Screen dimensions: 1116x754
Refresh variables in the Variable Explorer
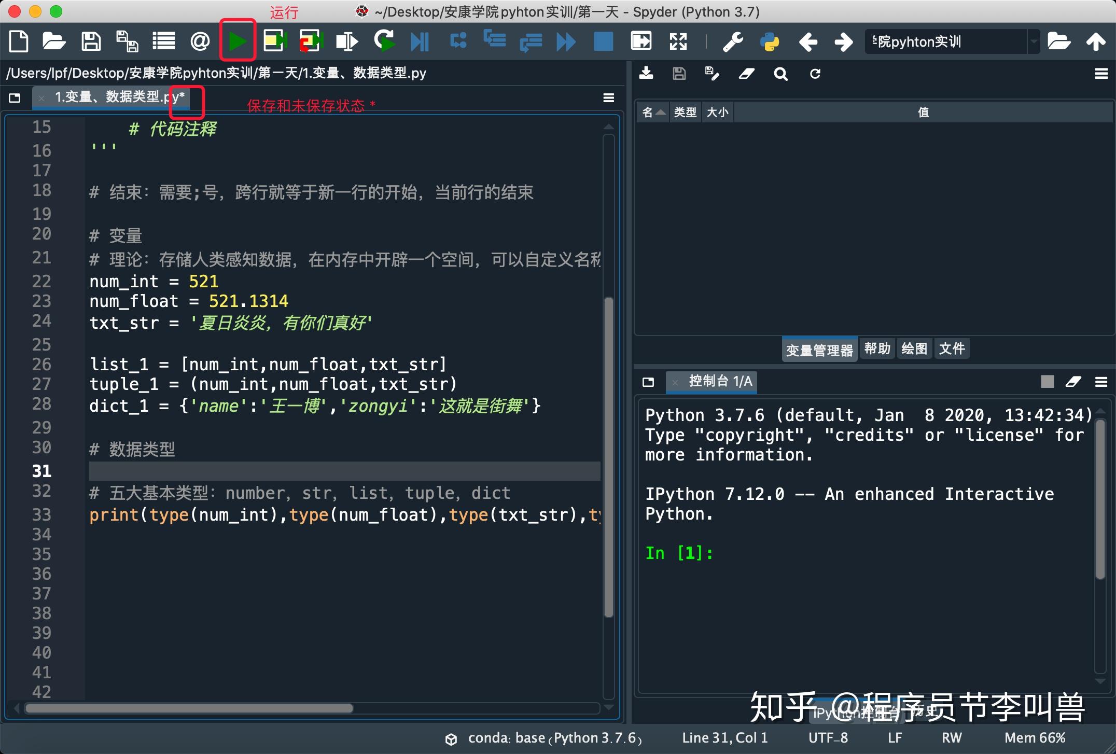(815, 74)
